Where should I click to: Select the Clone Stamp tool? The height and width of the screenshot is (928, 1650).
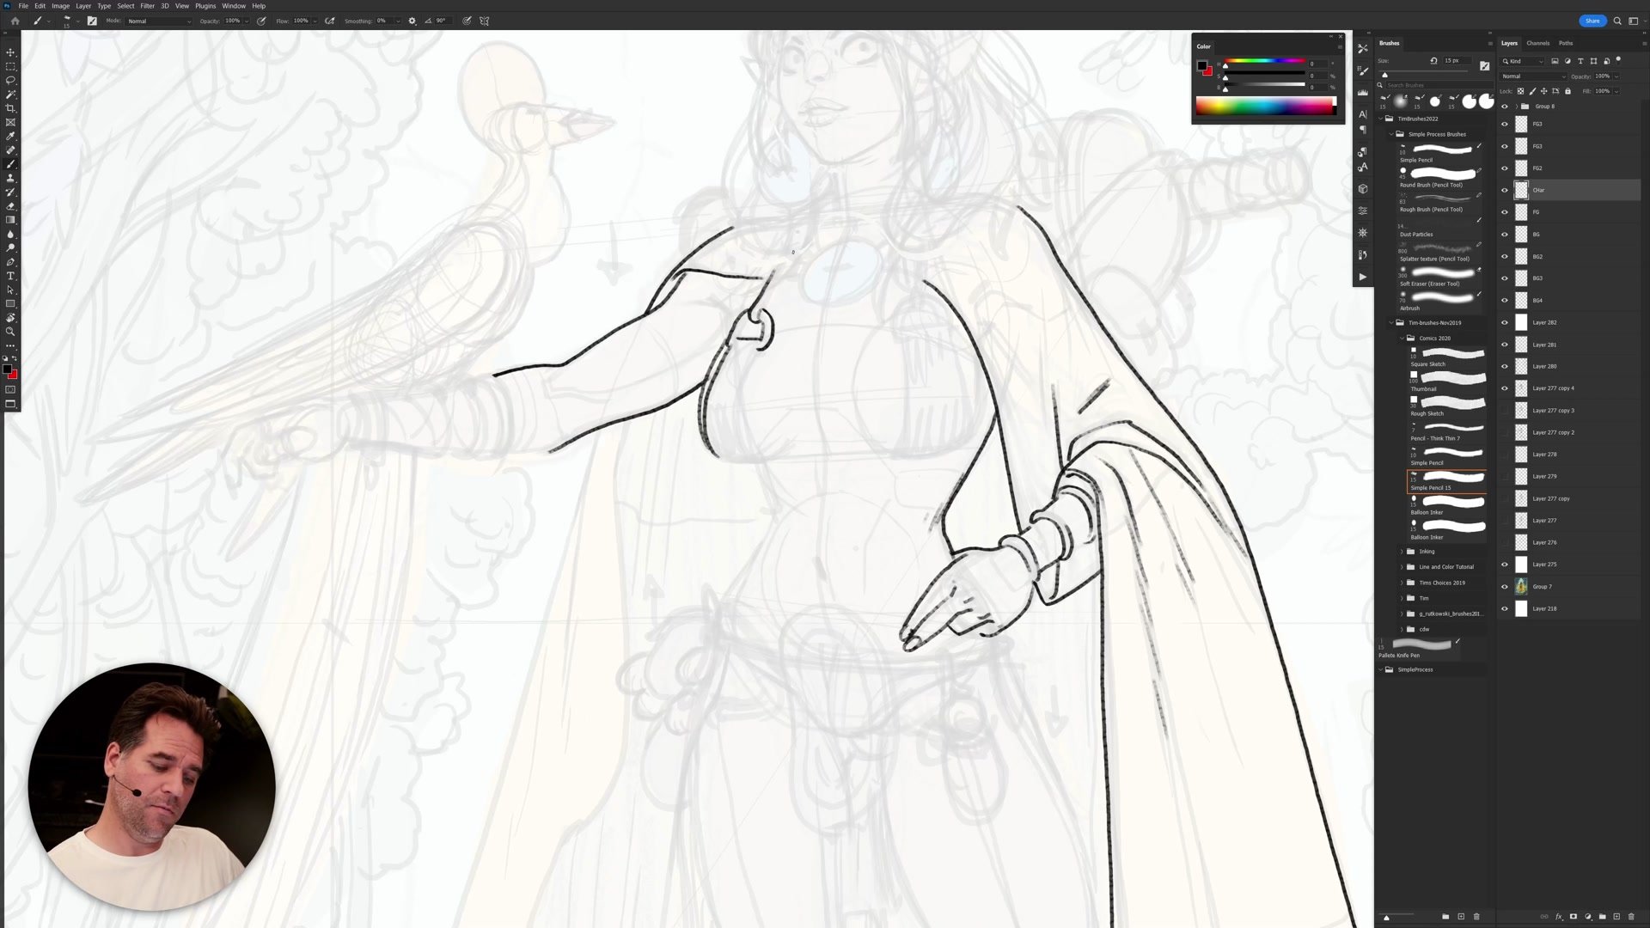point(10,178)
